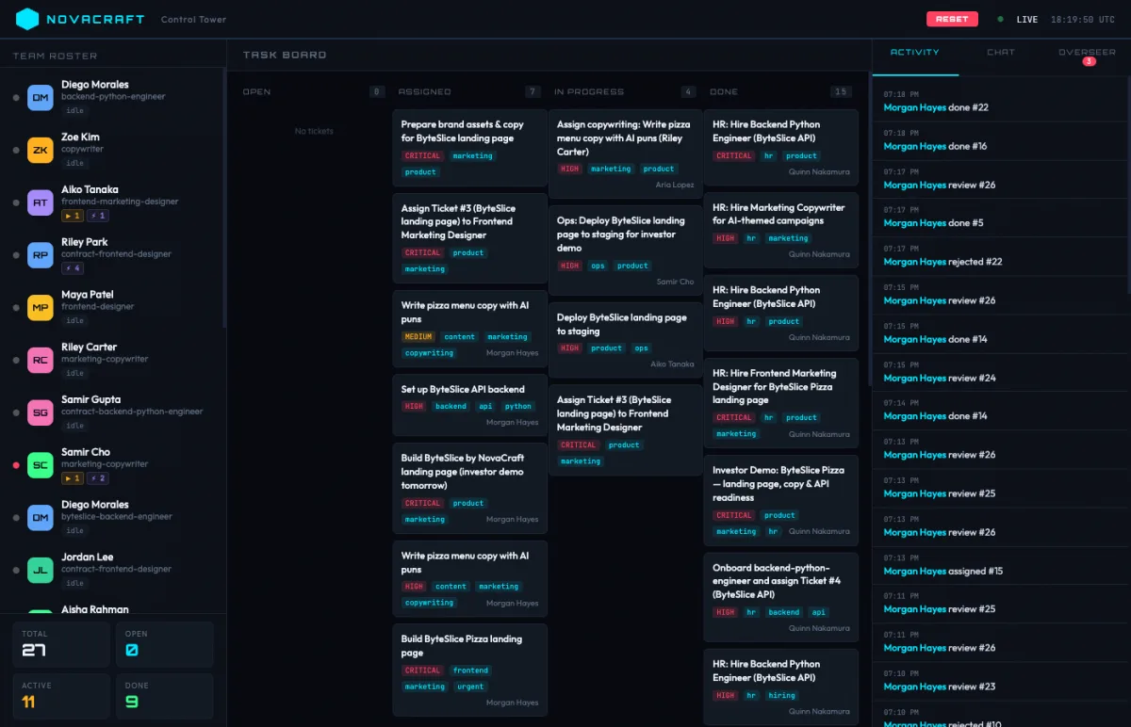The width and height of the screenshot is (1131, 727).
Task: Open Prepare brand assets & copy ticket
Action: tap(469, 147)
